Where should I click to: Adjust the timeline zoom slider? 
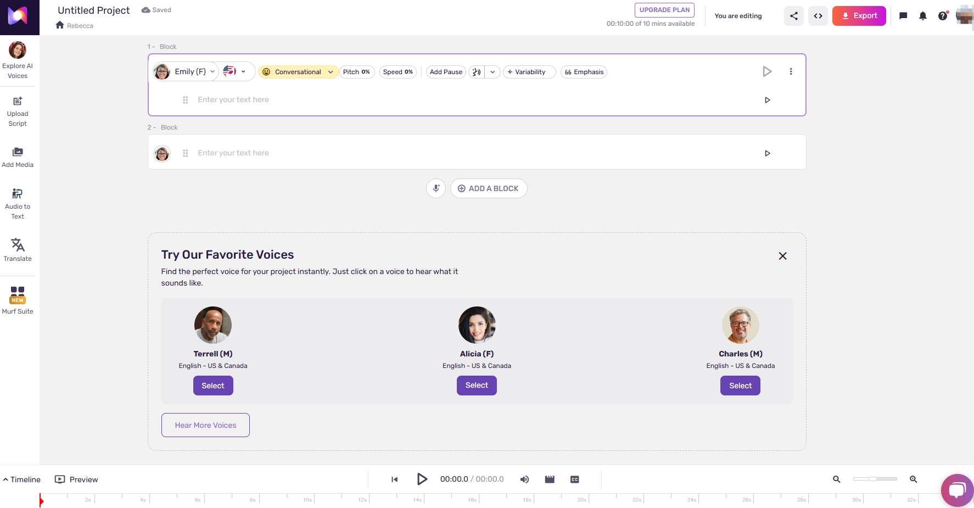pyautogui.click(x=874, y=479)
